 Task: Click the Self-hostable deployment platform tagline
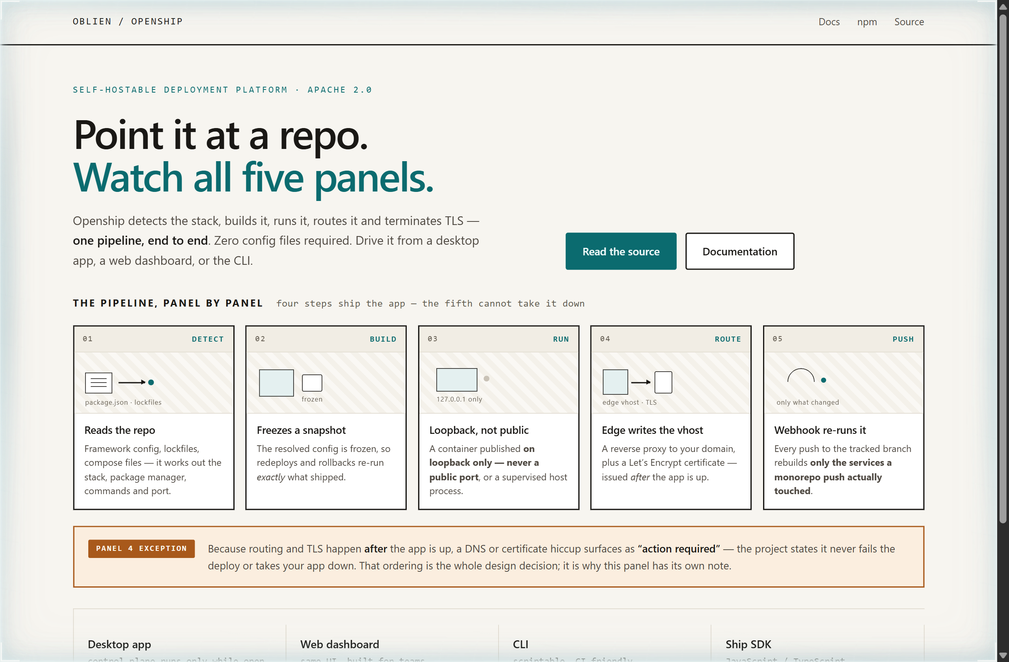tap(222, 89)
